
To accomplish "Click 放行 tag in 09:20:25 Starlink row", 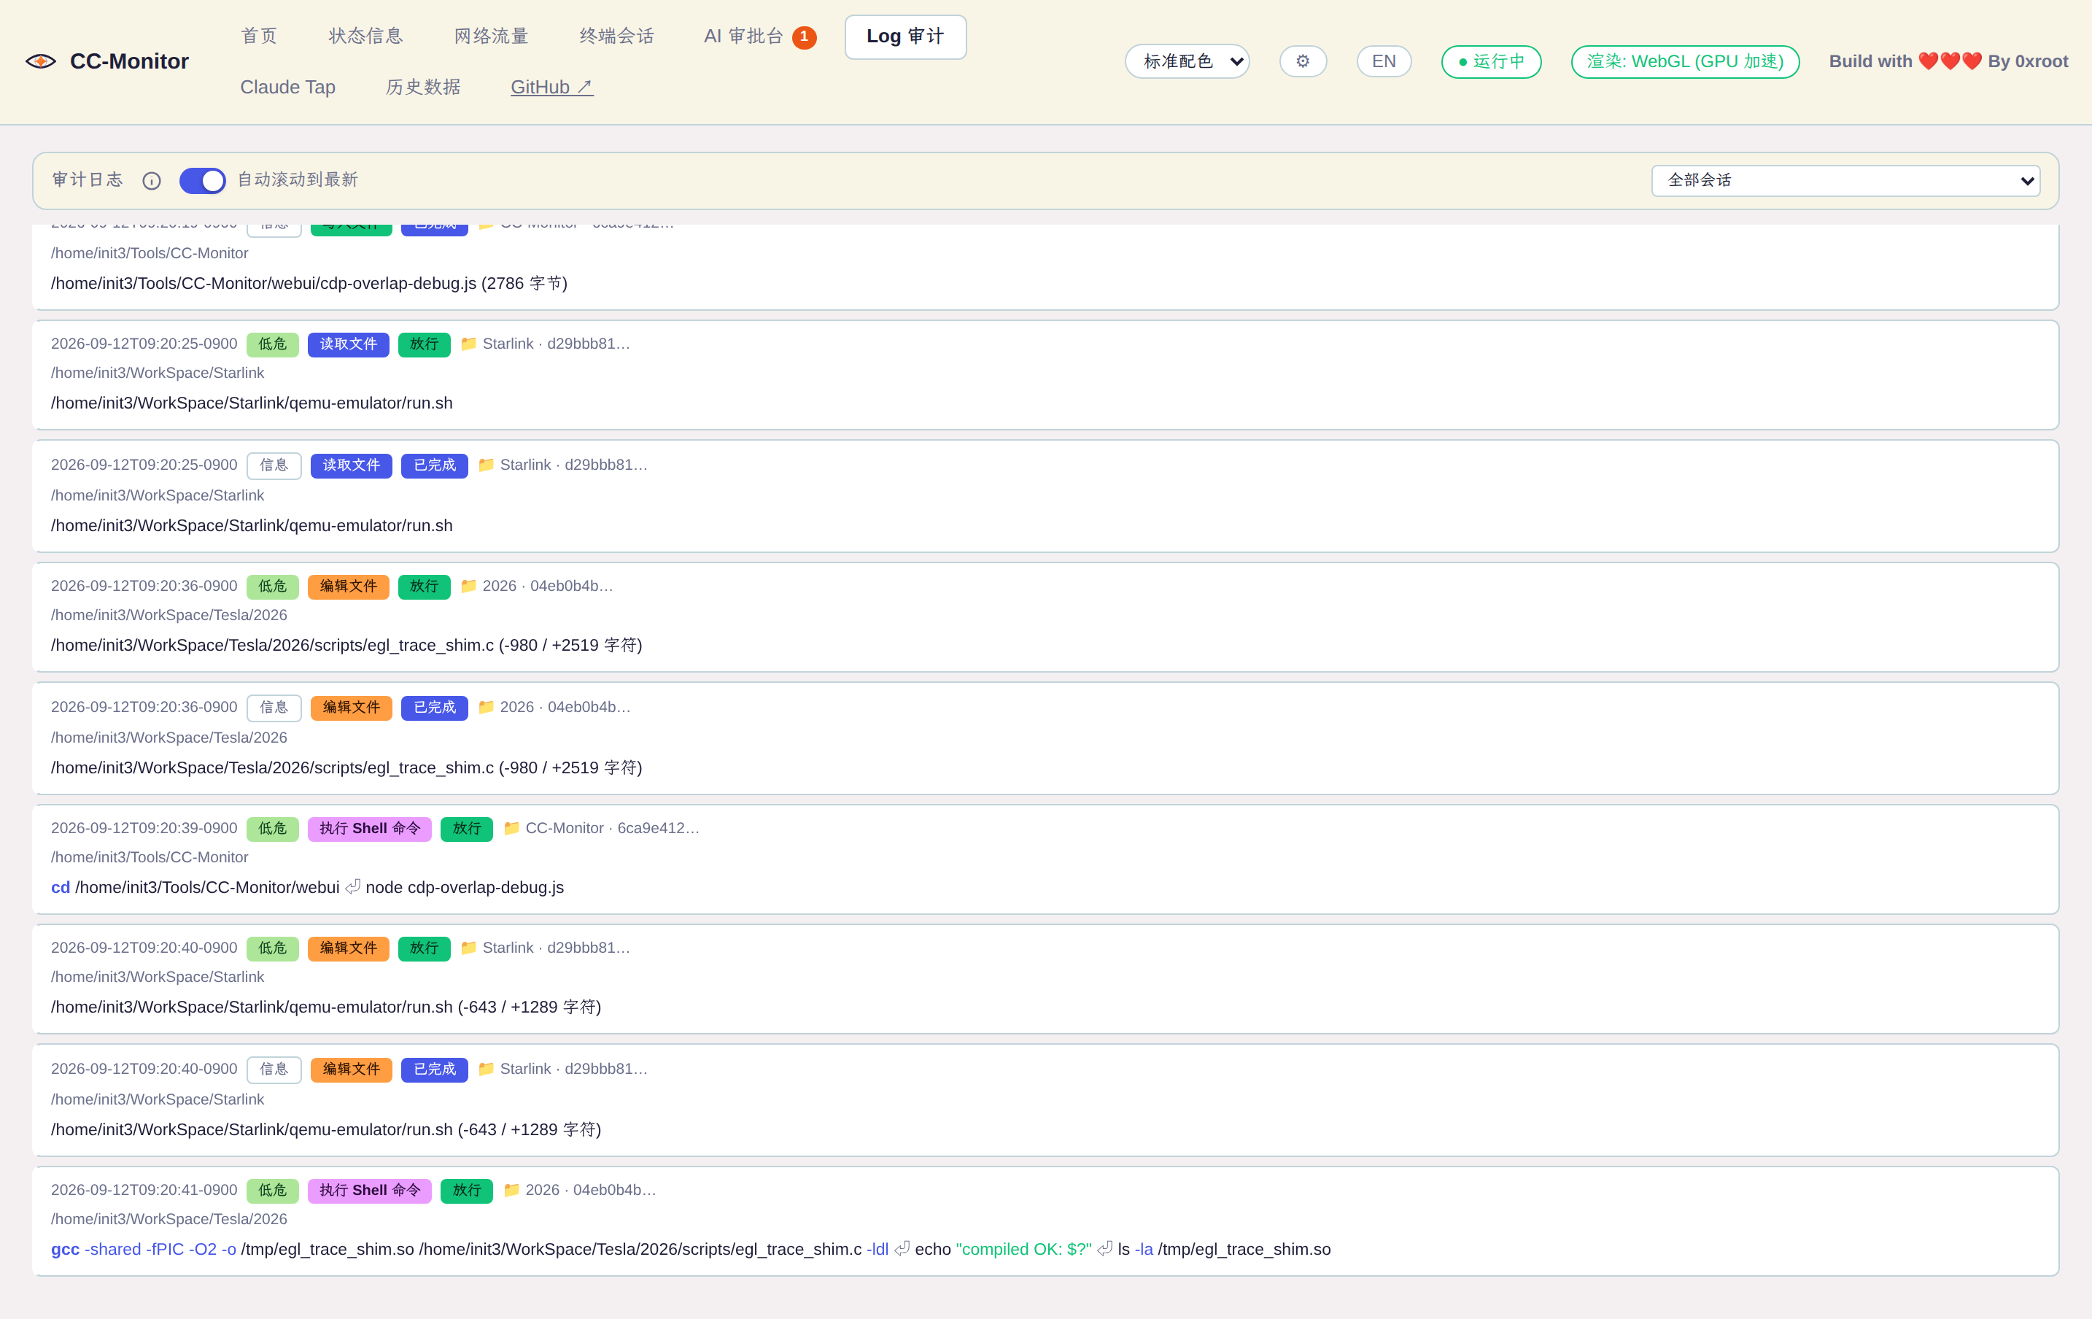I will coord(424,344).
